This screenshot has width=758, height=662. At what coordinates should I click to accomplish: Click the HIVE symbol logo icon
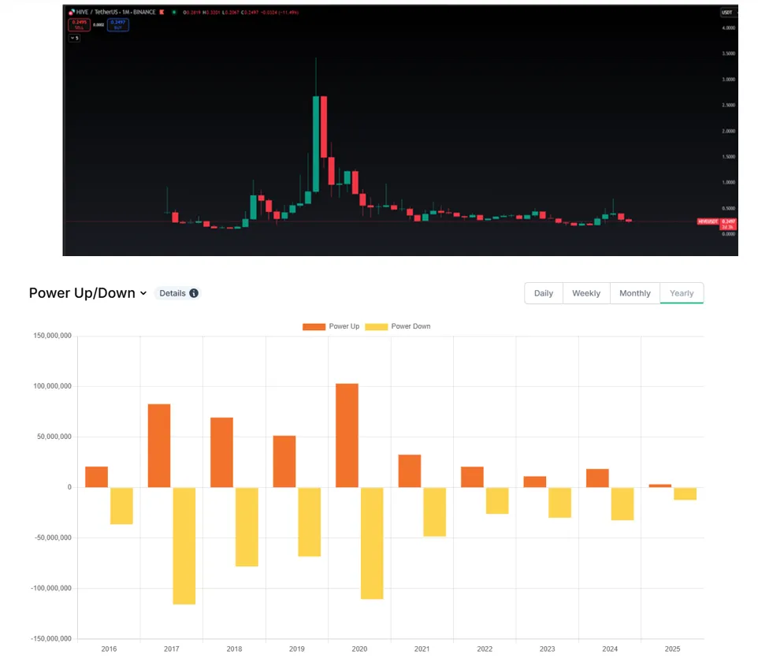pyautogui.click(x=72, y=12)
